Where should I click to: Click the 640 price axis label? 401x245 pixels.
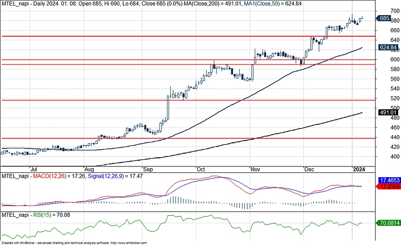pos(395,40)
